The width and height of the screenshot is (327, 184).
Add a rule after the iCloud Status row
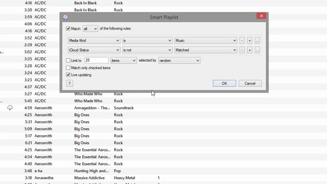[250, 50]
